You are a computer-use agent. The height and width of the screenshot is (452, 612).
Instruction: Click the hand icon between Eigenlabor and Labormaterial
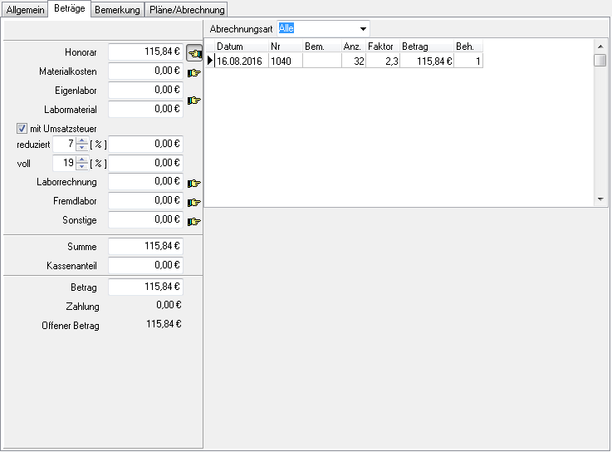[x=194, y=100]
